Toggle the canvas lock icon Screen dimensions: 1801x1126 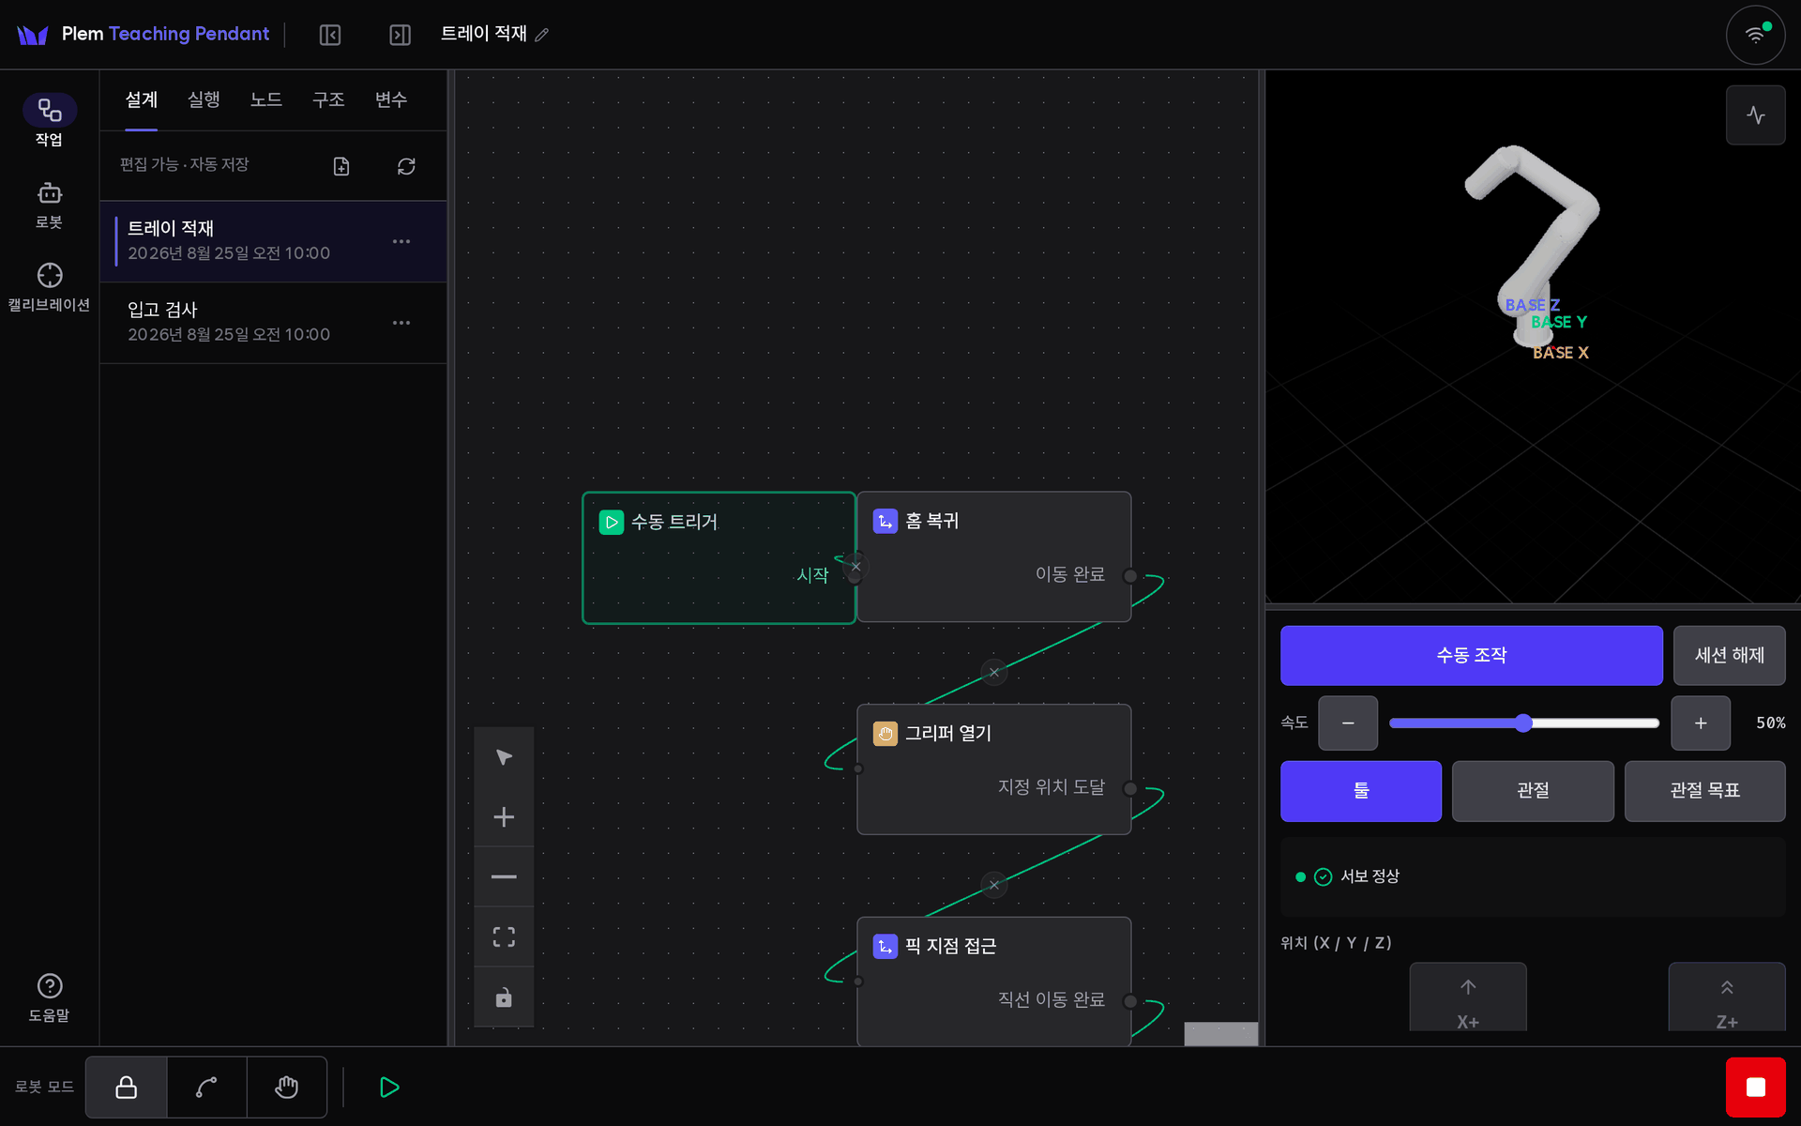click(504, 997)
